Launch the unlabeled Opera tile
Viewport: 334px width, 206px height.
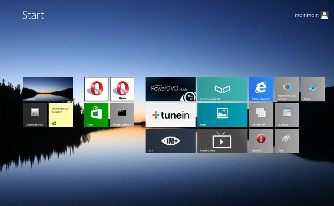pyautogui.click(x=96, y=89)
